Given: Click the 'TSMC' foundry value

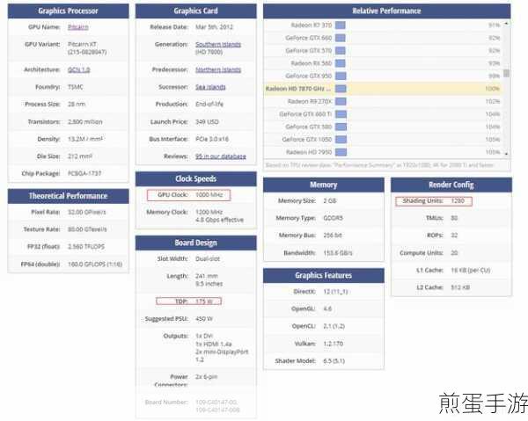Looking at the screenshot, I should (76, 87).
